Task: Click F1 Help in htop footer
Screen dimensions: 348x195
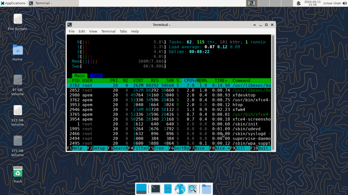Action: click(77, 148)
